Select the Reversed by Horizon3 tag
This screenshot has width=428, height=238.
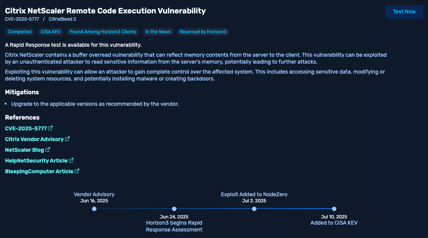tap(203, 32)
